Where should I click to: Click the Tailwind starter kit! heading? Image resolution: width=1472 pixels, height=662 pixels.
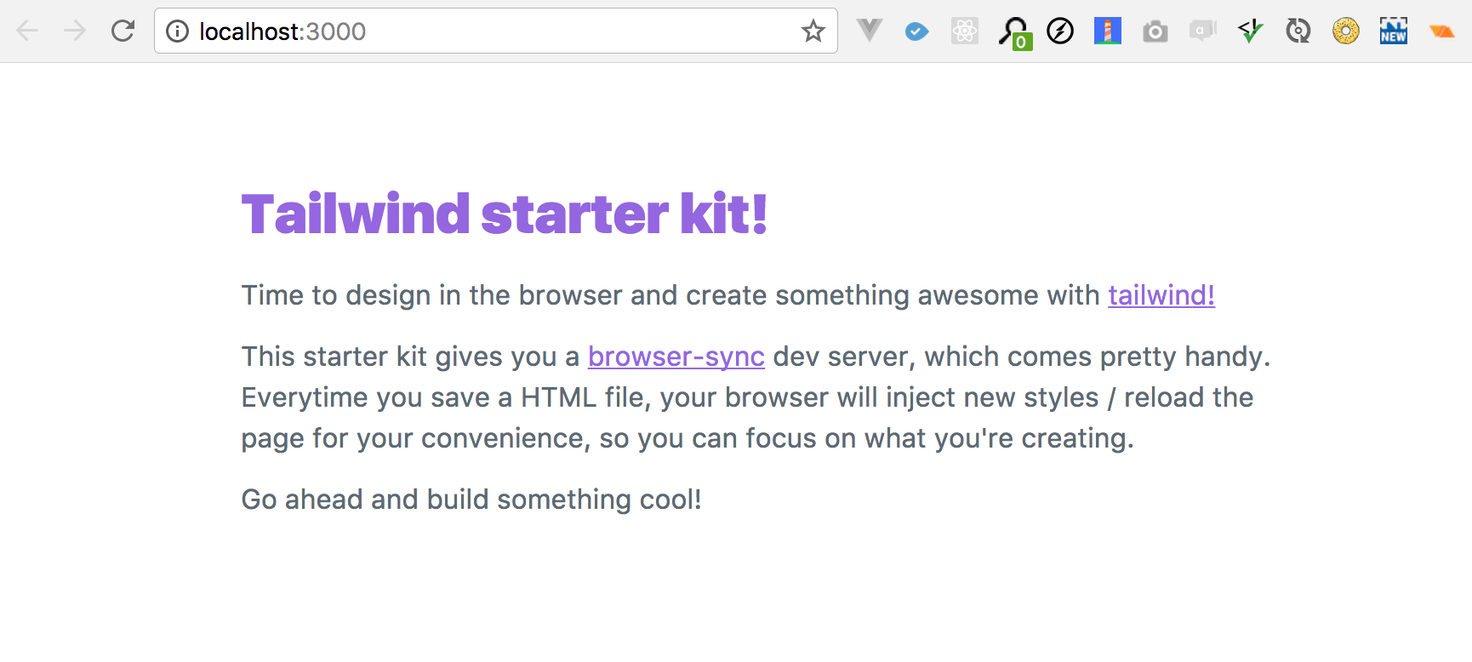[x=505, y=214]
